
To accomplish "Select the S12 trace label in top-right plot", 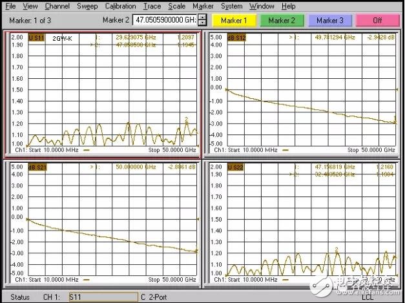I will coord(239,38).
